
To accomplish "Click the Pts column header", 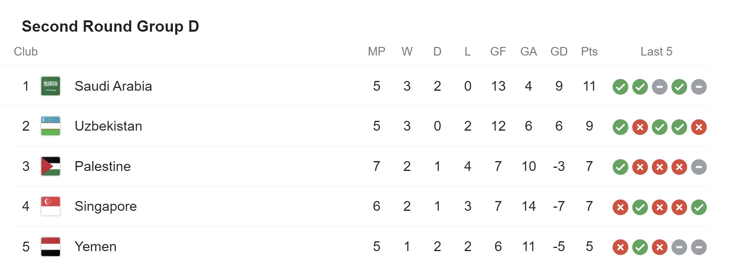I will point(589,52).
